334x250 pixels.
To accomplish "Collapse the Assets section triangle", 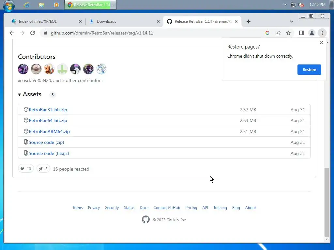I will 19,95.
